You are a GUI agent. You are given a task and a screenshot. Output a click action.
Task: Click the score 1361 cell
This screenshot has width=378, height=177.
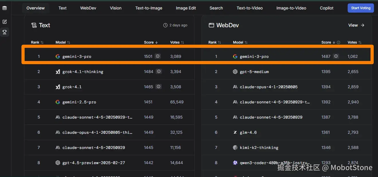(x=326, y=132)
